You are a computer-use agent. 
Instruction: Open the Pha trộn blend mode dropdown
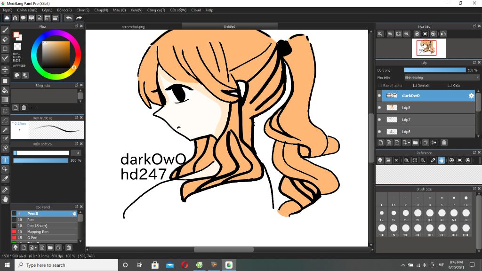click(442, 78)
